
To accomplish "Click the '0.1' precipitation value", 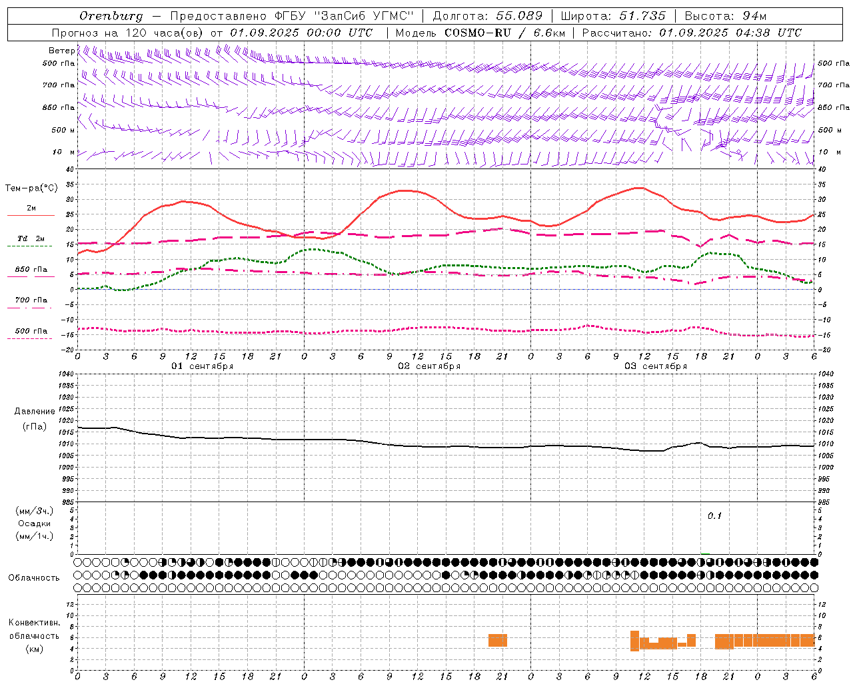I will click(x=714, y=516).
